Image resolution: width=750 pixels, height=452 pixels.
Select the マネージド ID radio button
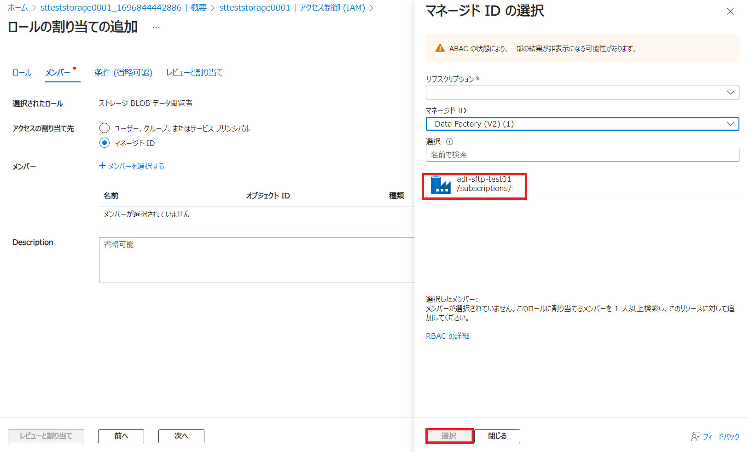click(x=105, y=143)
